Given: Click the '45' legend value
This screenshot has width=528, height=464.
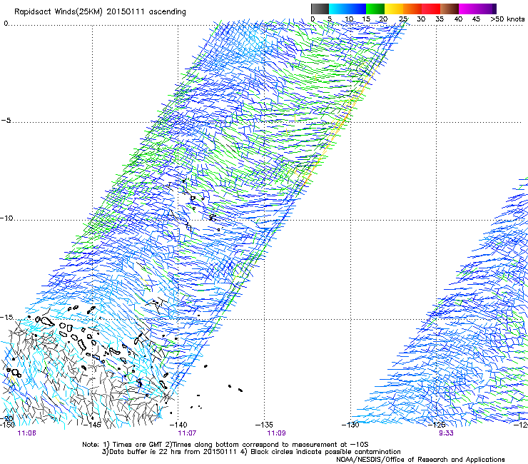Looking at the screenshot, I should pyautogui.click(x=476, y=19).
